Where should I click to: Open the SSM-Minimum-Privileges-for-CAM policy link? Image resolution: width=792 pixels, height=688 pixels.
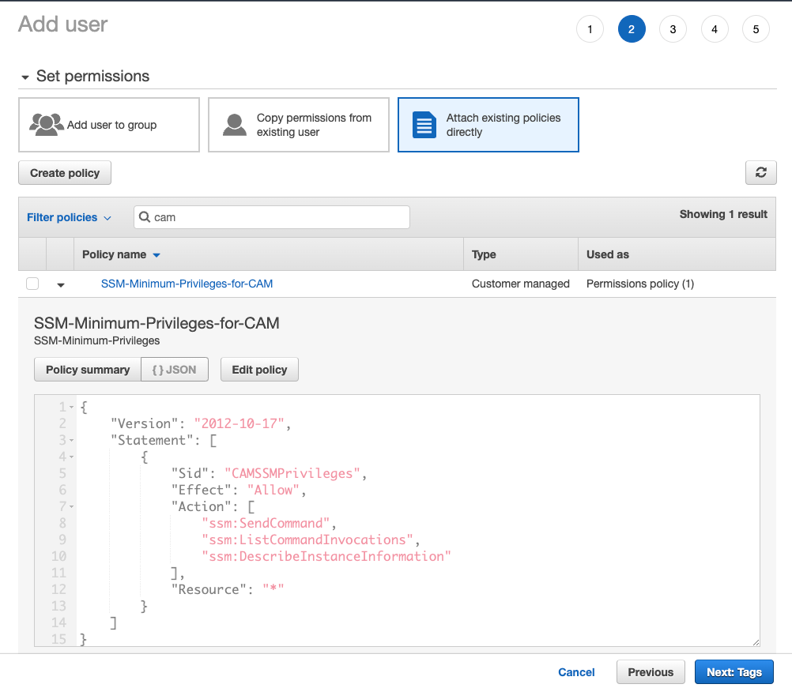(x=187, y=283)
